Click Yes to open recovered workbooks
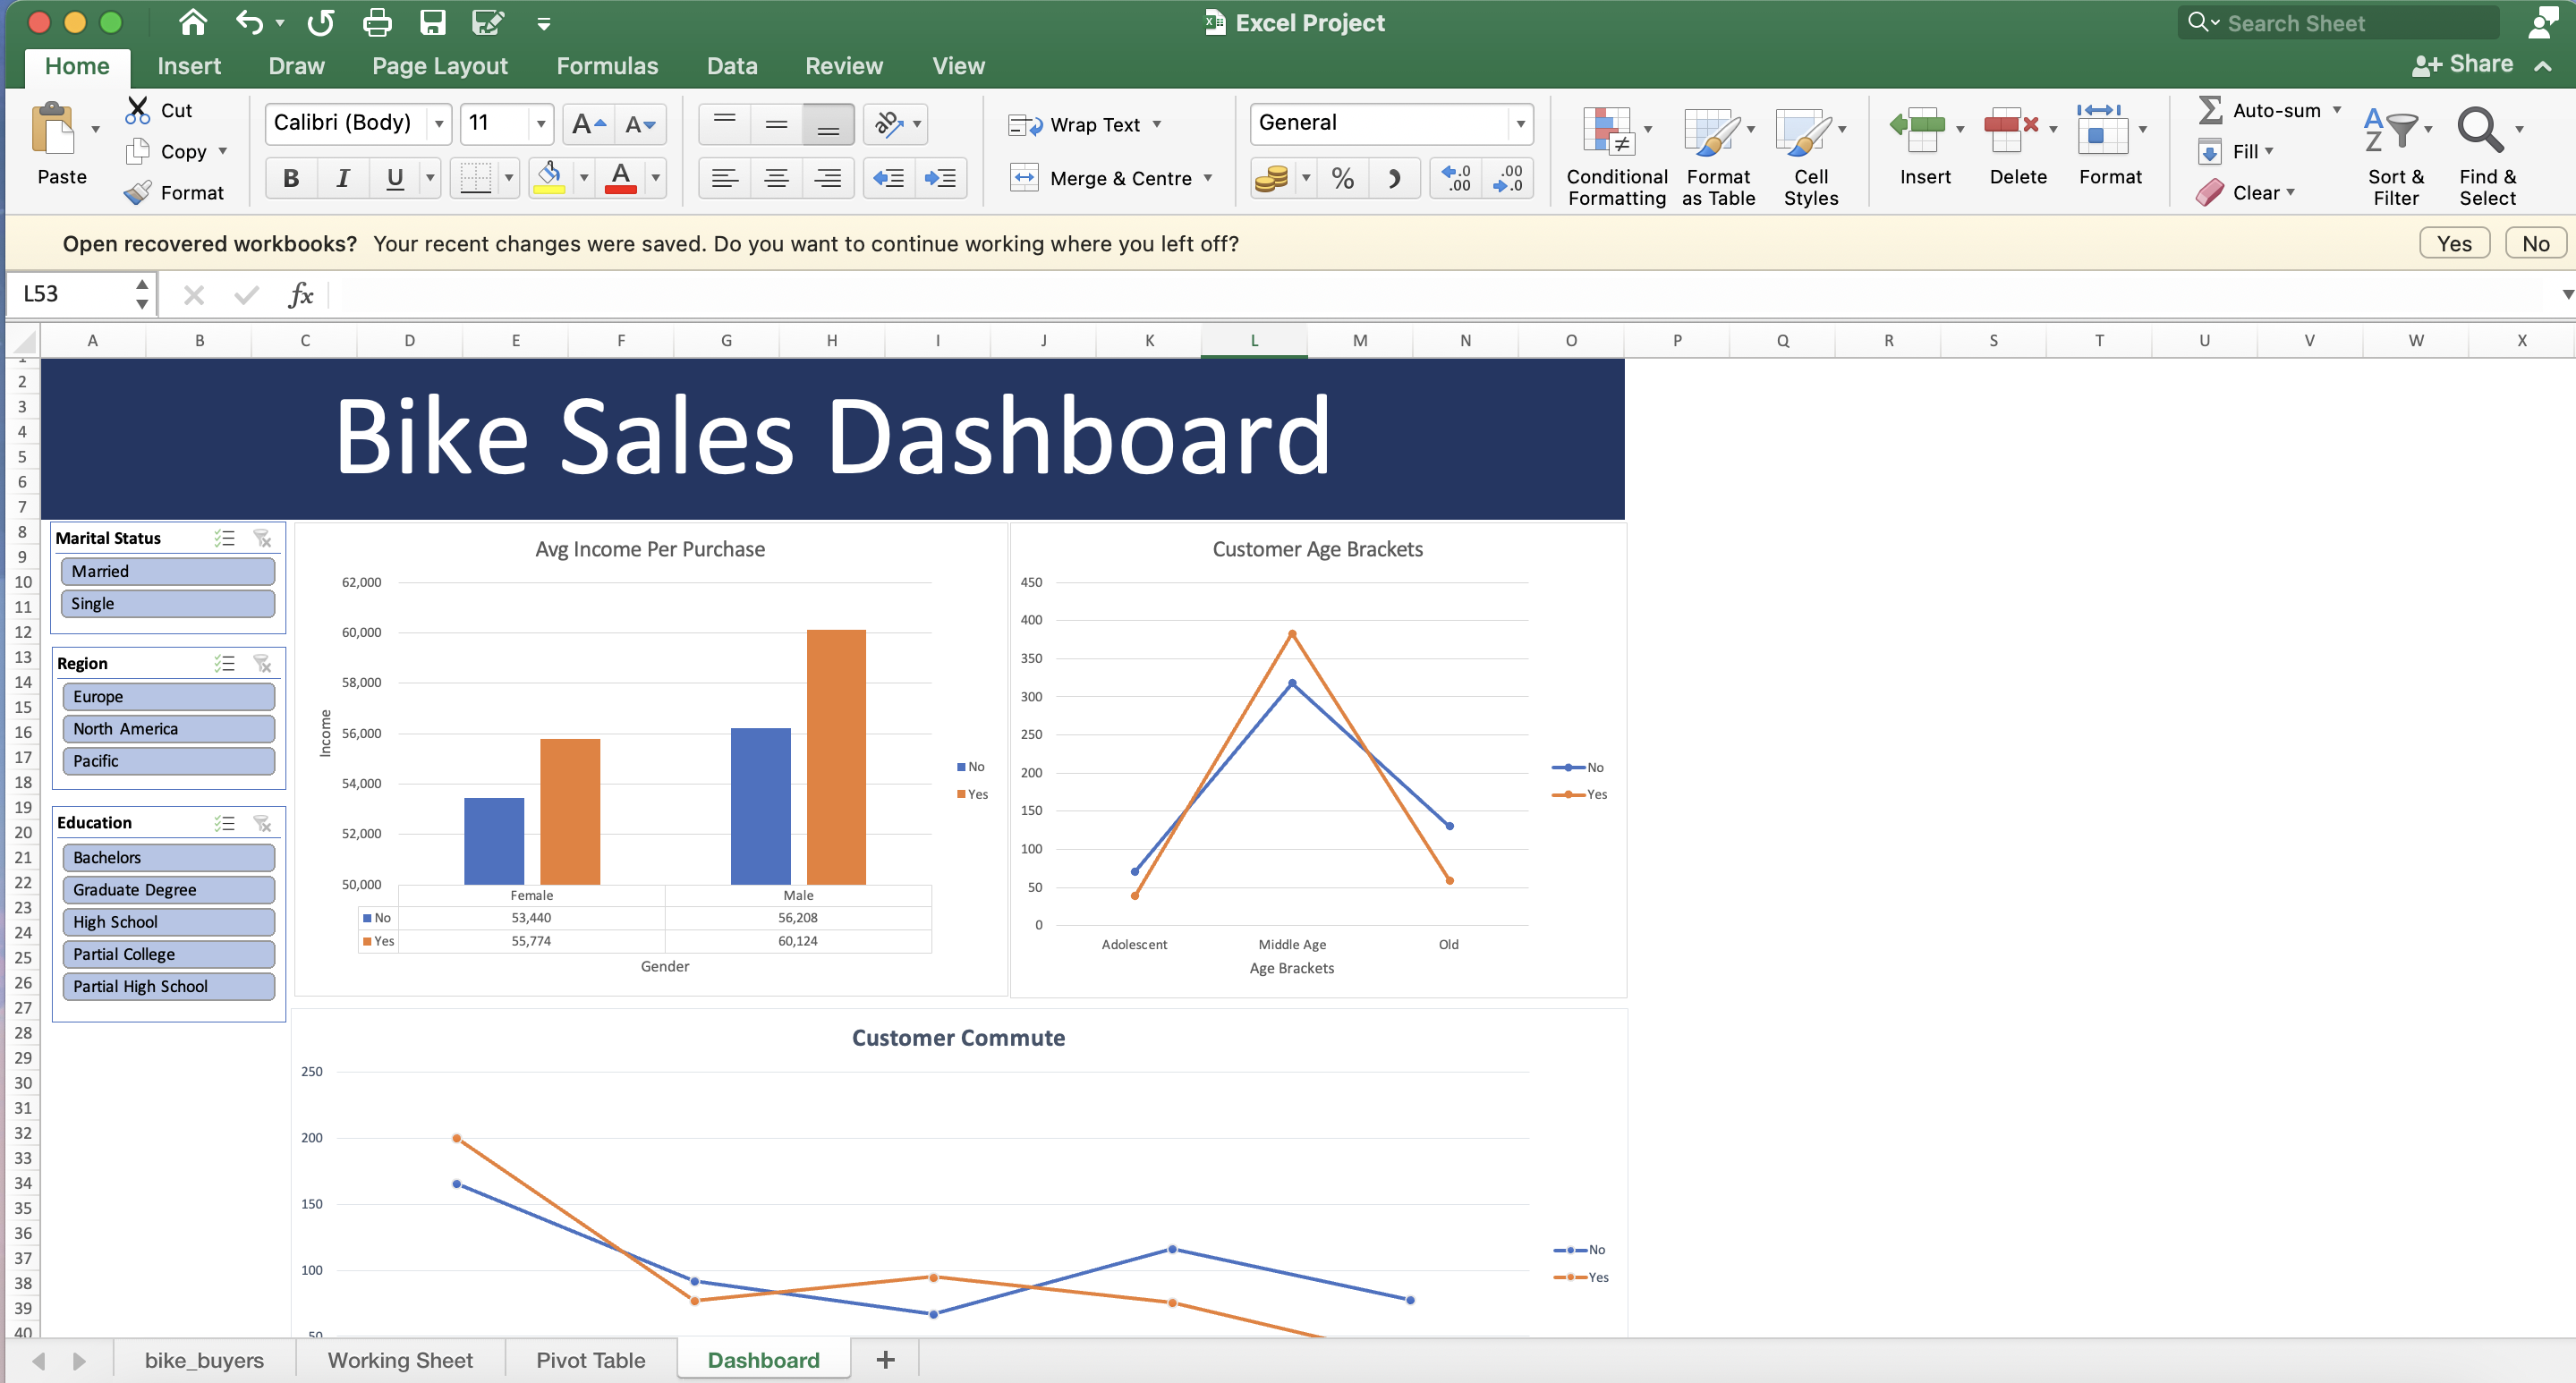The image size is (2576, 1383). pos(2454,244)
